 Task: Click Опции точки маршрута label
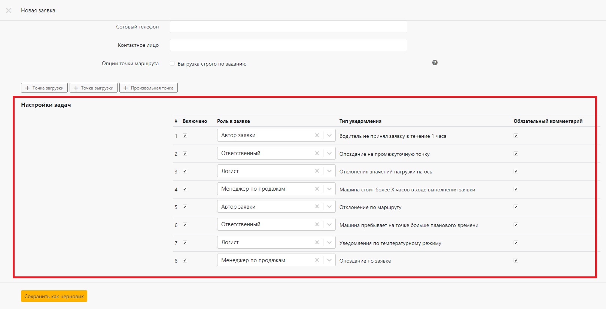point(130,63)
